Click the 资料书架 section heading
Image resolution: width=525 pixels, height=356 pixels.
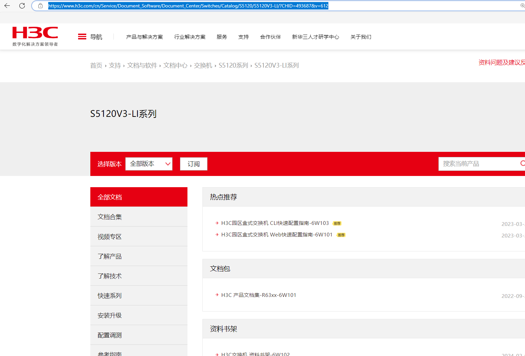point(223,329)
